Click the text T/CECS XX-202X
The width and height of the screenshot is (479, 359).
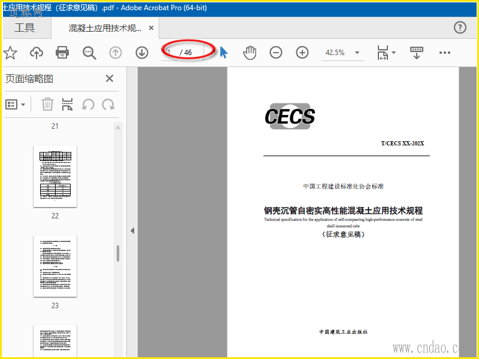click(x=402, y=144)
